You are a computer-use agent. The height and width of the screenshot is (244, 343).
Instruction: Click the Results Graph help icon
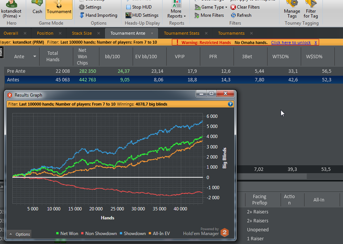tap(230, 104)
